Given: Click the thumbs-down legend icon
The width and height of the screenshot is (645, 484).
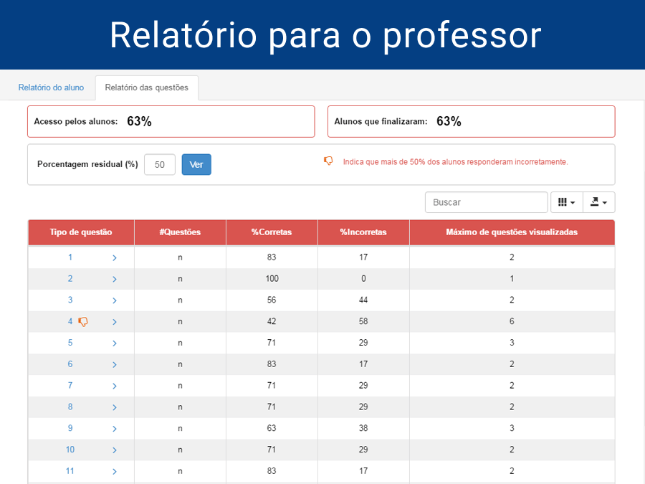Looking at the screenshot, I should click(x=328, y=161).
